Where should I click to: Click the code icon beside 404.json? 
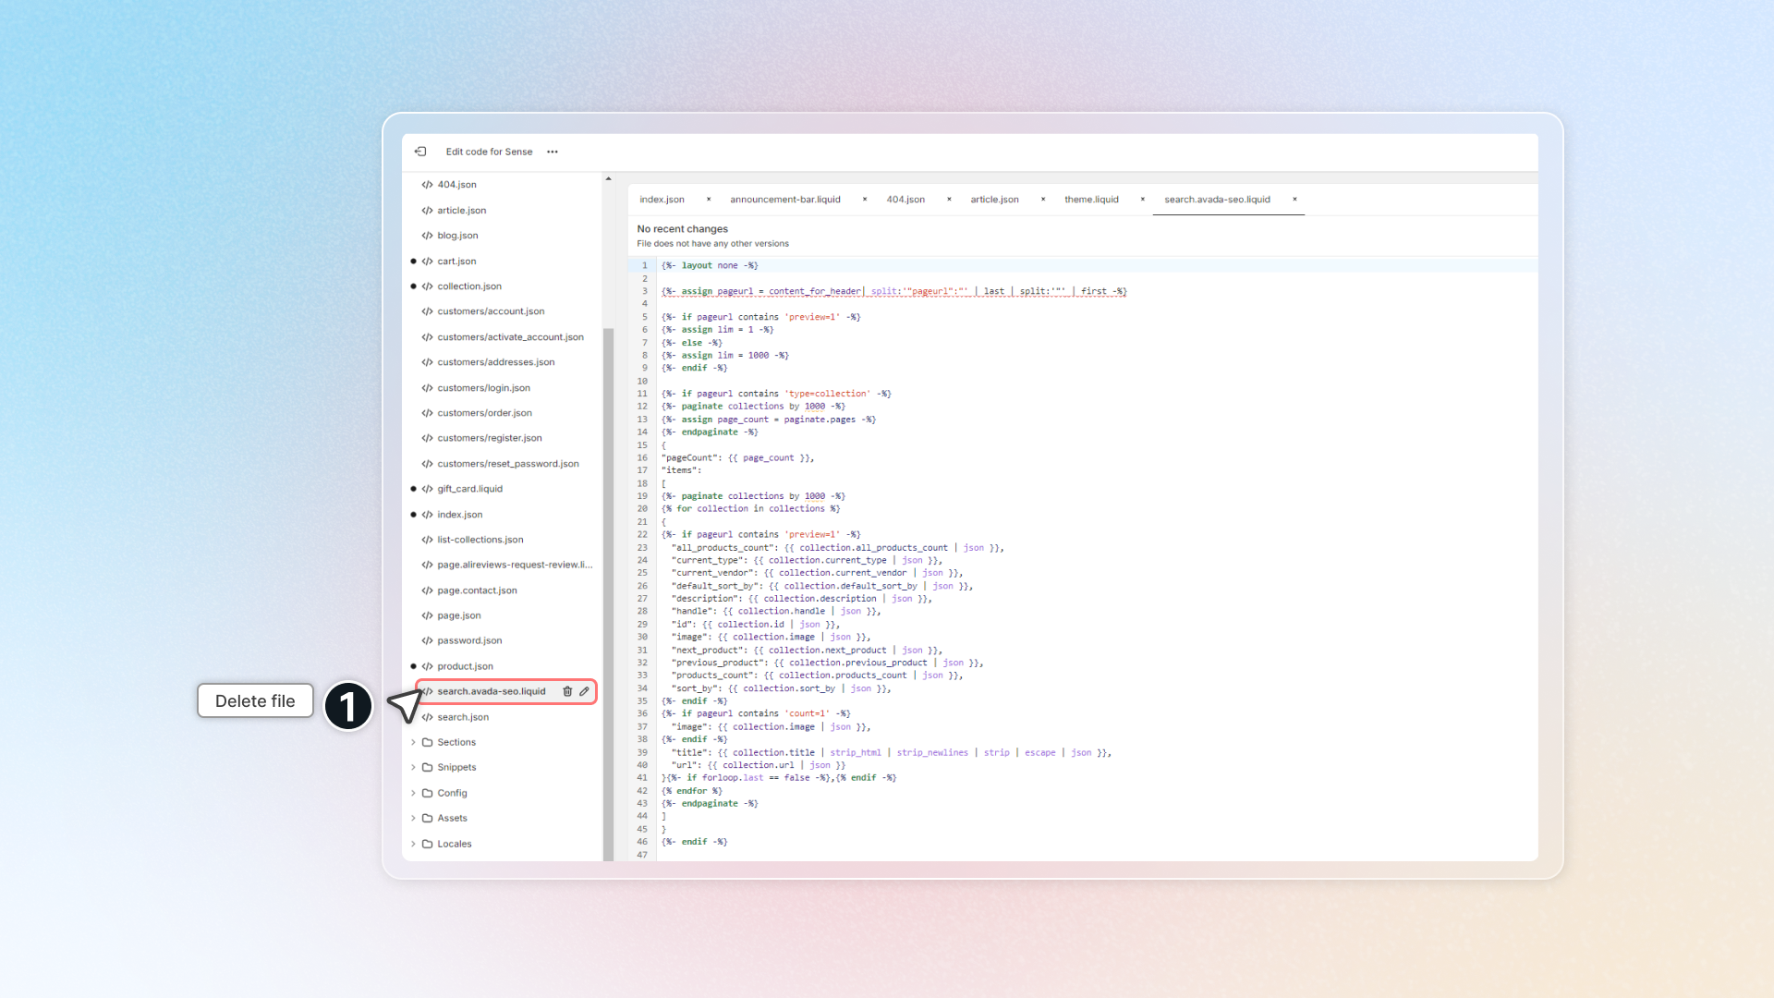tap(427, 184)
